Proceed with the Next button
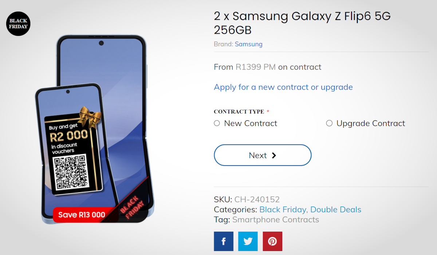The height and width of the screenshot is (255, 437). [x=263, y=155]
